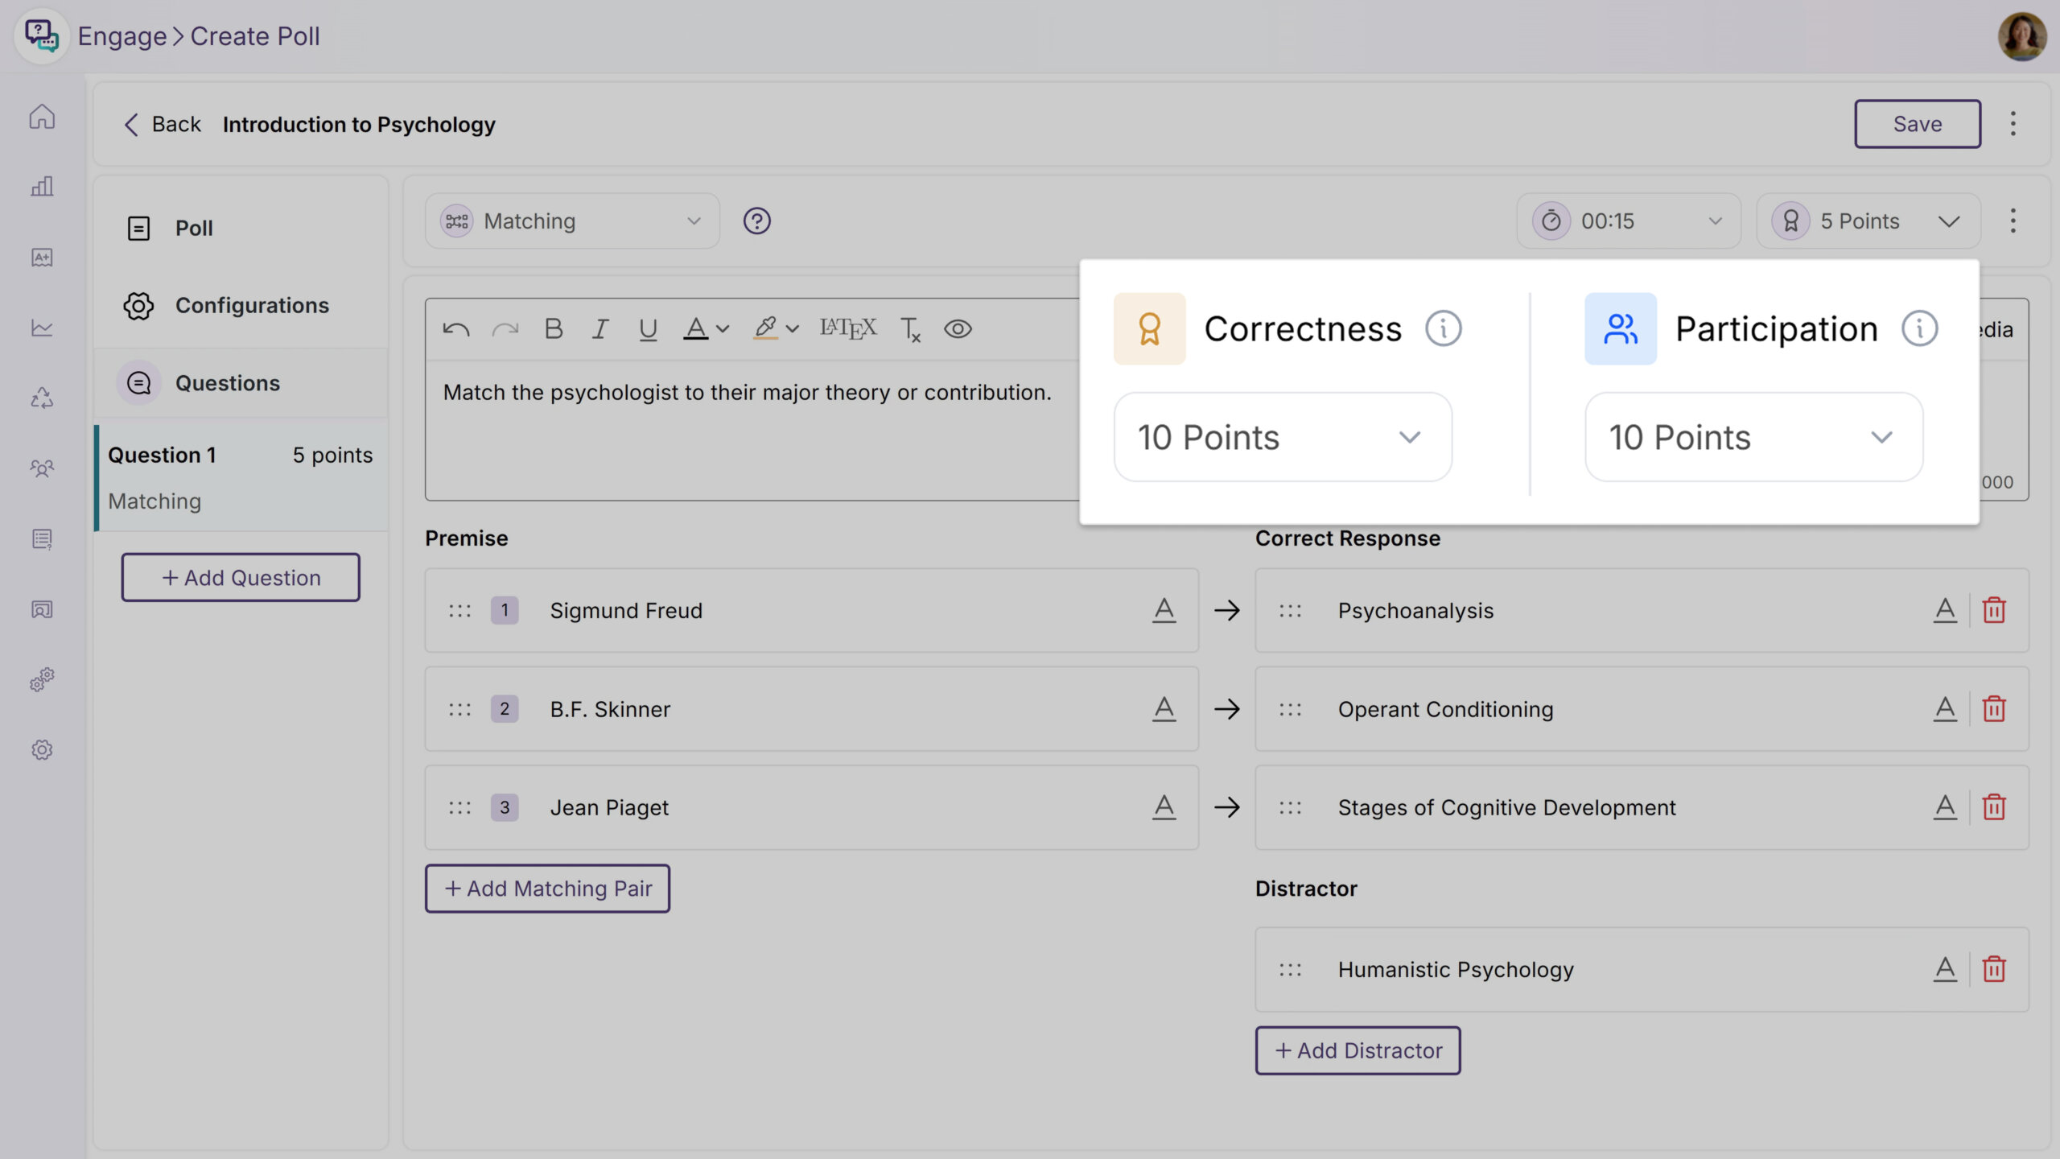2060x1159 pixels.
Task: Delete the Psychoanalysis response
Action: 1994,611
